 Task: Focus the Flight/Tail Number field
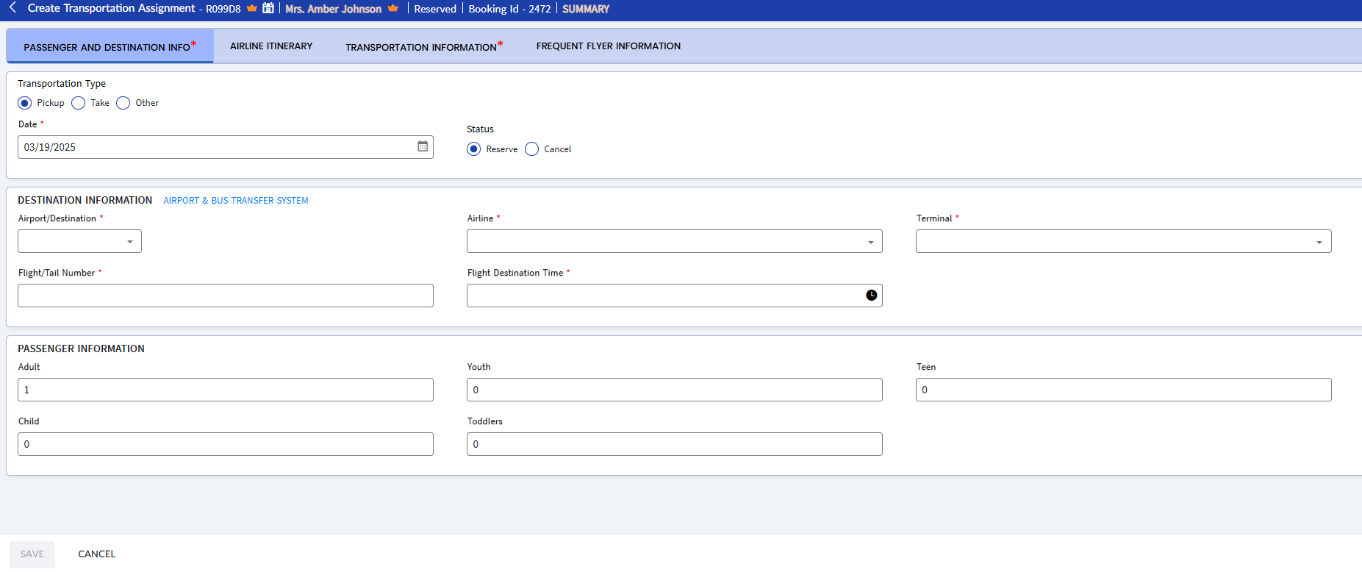226,296
